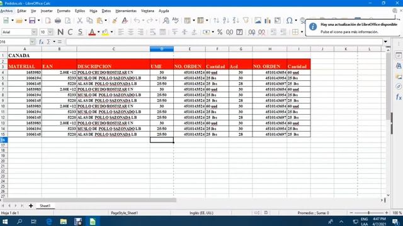
Task: Toggle italic with the C button
Action: click(70, 32)
